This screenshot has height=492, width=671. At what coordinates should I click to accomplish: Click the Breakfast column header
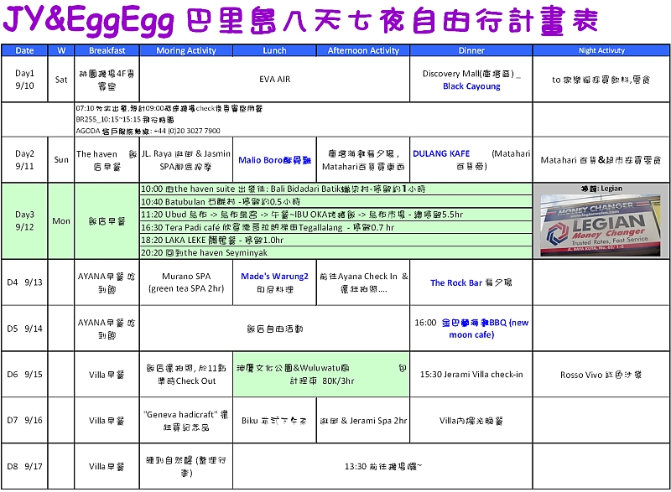[x=107, y=50]
